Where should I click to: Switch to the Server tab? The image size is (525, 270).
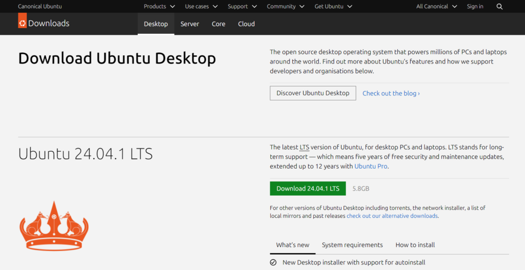pyautogui.click(x=190, y=24)
